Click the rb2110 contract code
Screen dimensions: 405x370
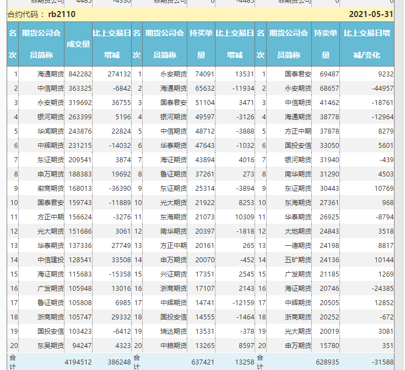click(x=58, y=14)
